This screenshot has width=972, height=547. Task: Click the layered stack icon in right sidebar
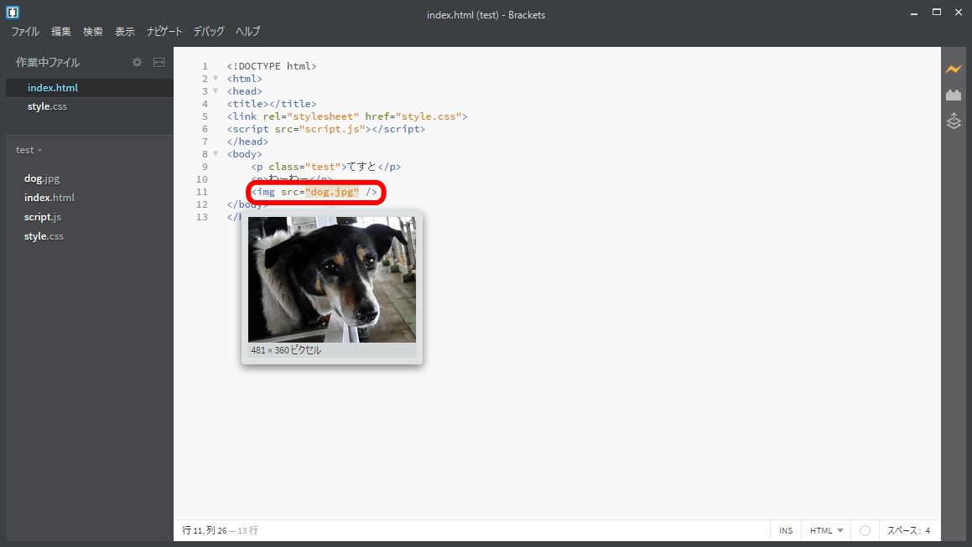953,121
